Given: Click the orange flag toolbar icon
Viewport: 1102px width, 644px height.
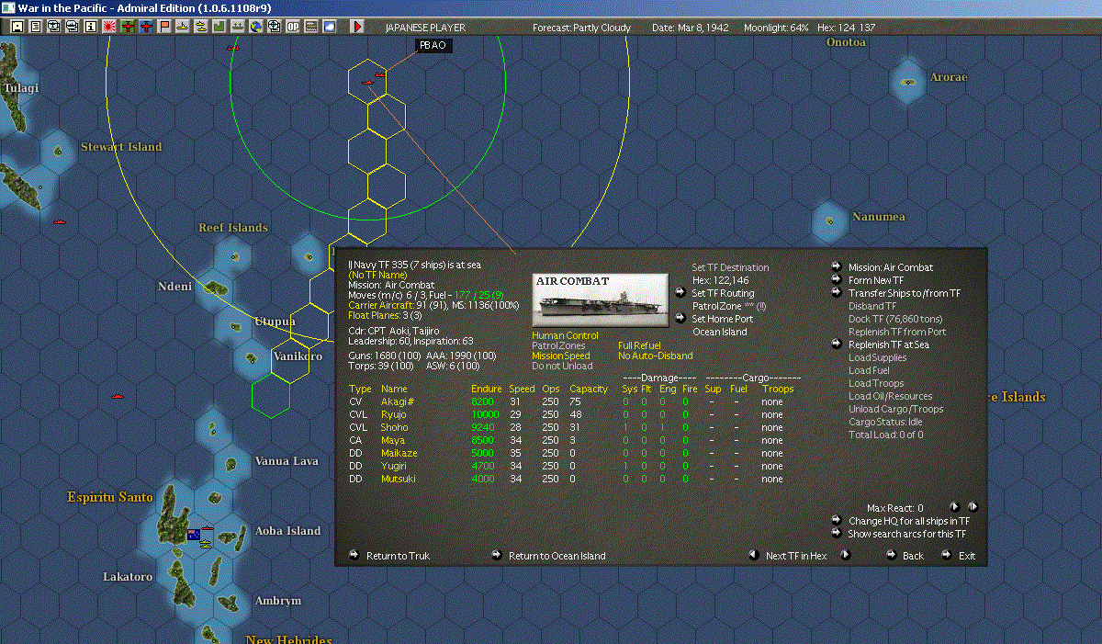Looking at the screenshot, I should pyautogui.click(x=164, y=27).
